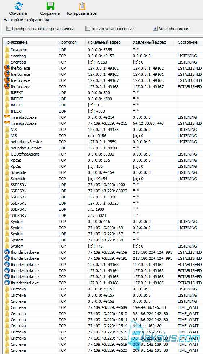Select the Система row with remote 194.44.38.195
The width and height of the screenshot is (203, 354).
(103, 307)
